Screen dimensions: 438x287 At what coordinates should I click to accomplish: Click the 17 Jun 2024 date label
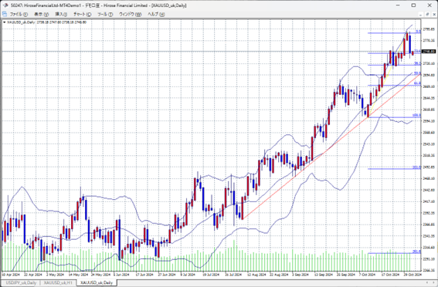pyautogui.click(x=144, y=275)
